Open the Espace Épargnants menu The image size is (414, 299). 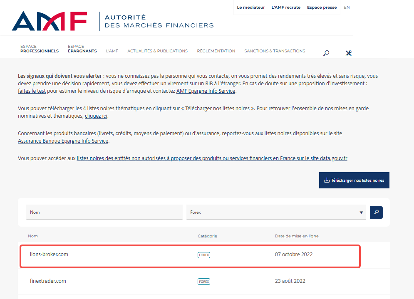coord(82,49)
